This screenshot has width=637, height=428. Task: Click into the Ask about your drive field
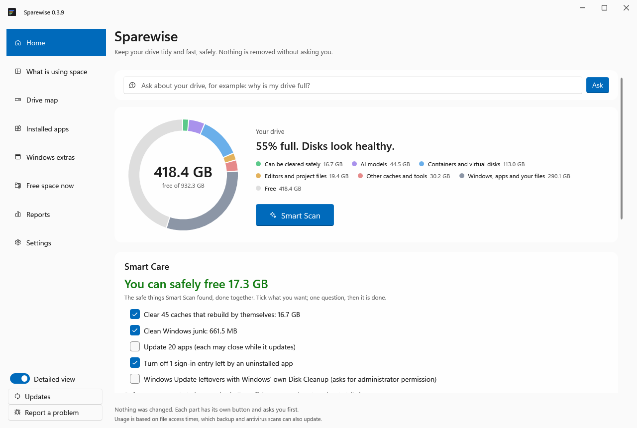[x=353, y=86]
